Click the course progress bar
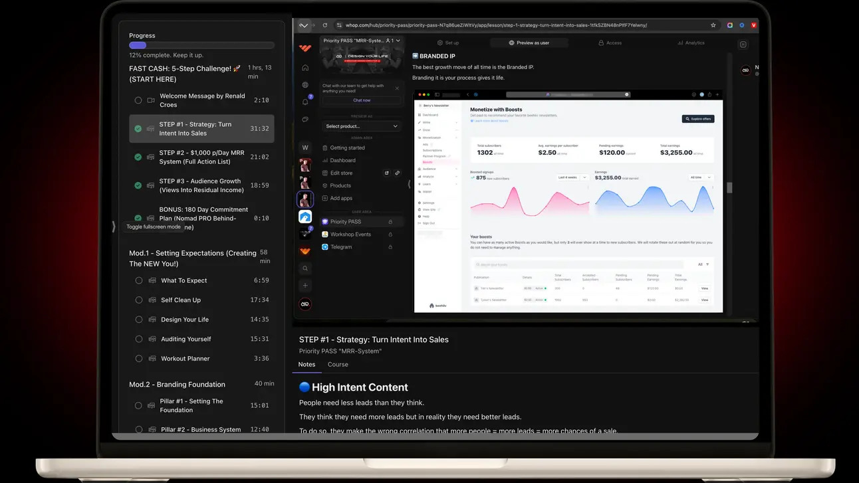 201,45
